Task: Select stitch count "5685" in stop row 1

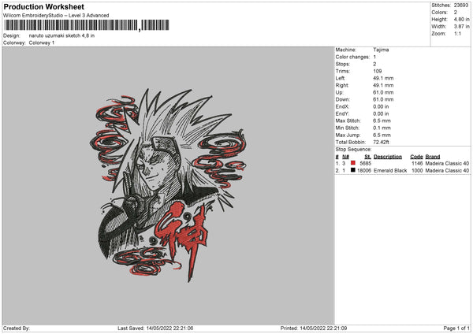Action: [x=365, y=163]
